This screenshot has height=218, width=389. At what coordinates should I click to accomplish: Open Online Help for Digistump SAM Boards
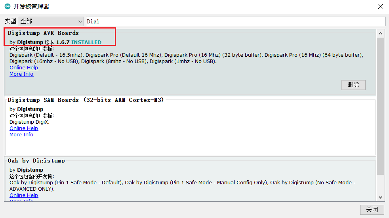[24, 128]
